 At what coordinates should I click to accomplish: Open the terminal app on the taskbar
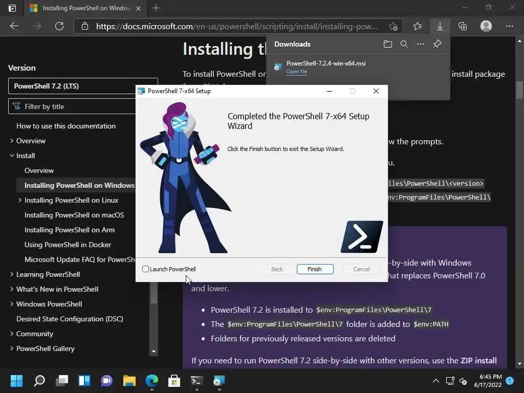click(x=196, y=381)
